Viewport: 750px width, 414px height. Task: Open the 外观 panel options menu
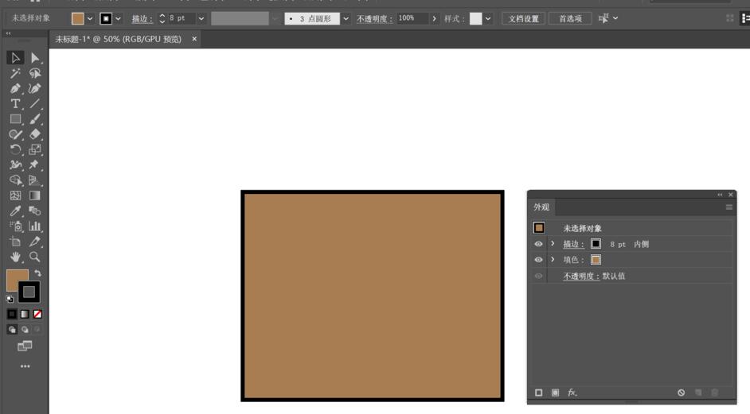pos(729,207)
